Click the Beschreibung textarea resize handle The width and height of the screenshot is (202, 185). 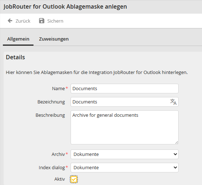[x=177, y=143]
